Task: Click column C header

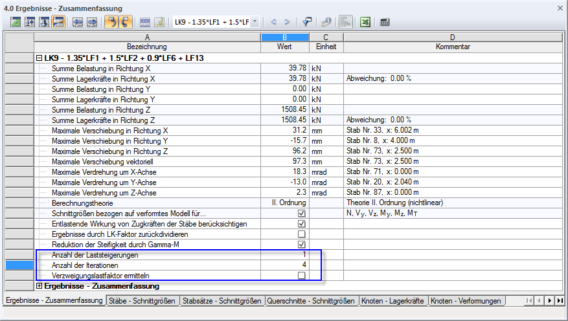Action: pos(326,38)
